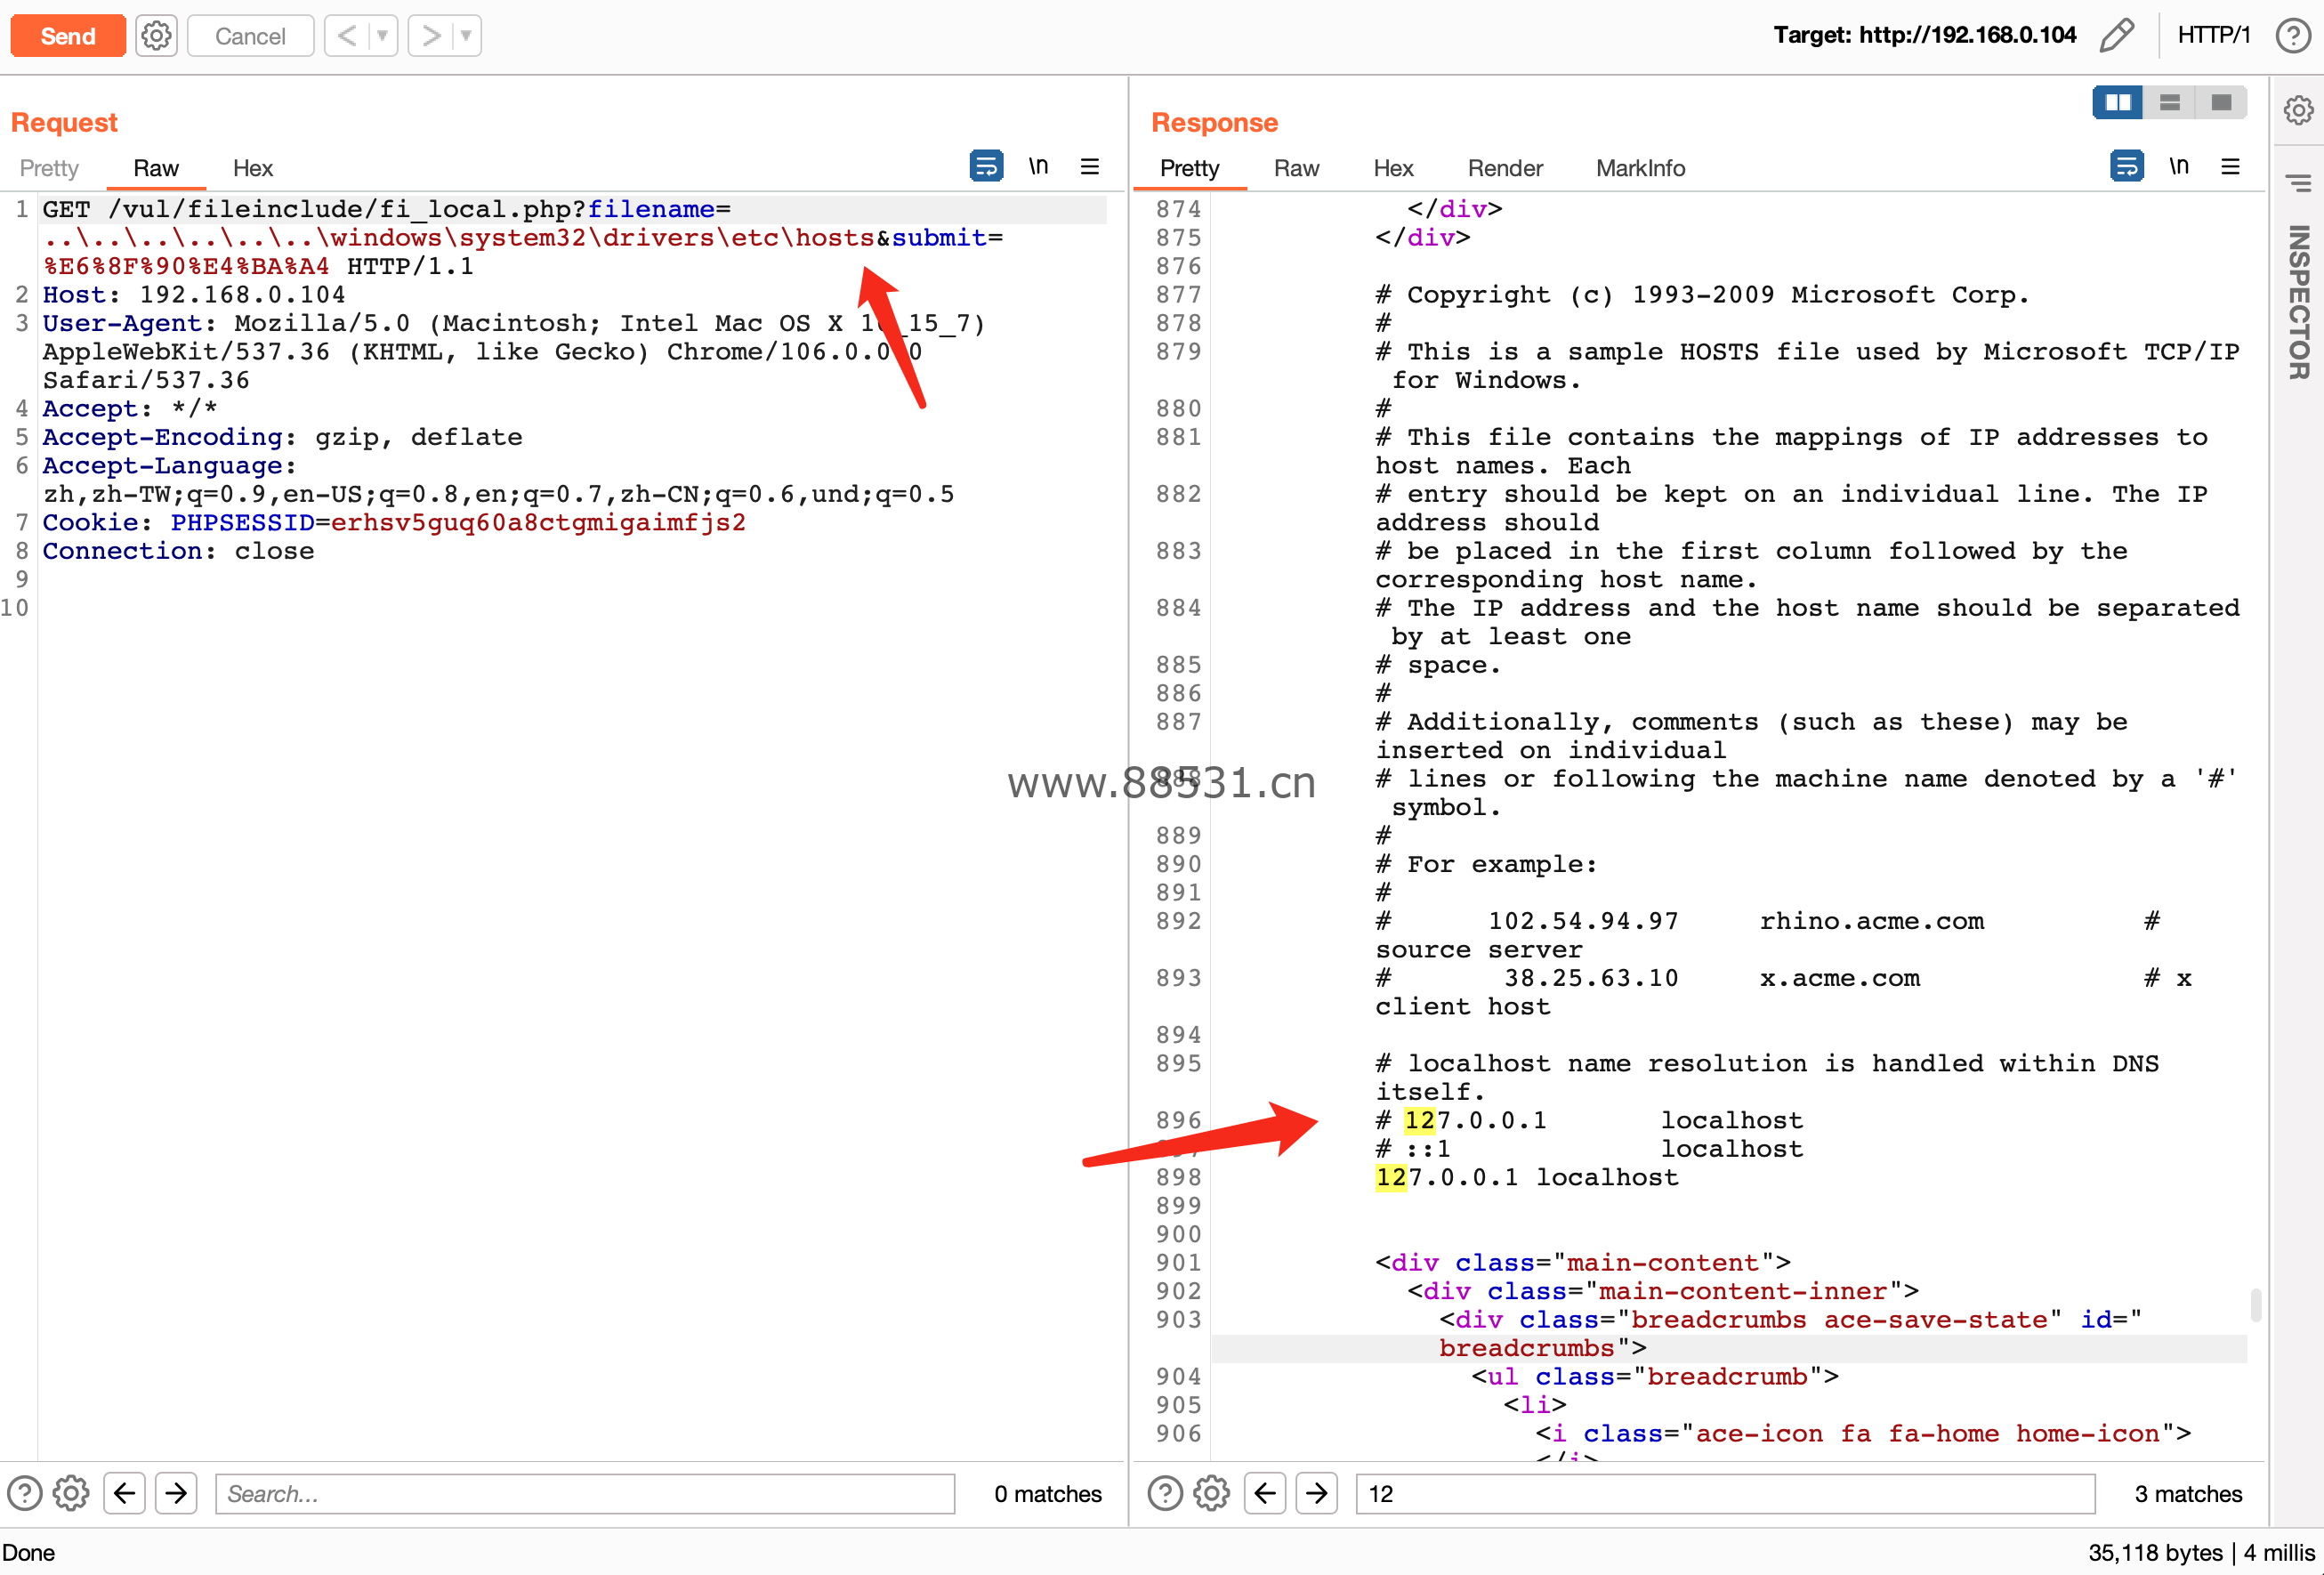Select the Request Raw tab
2324x1575 pixels.
pos(156,168)
